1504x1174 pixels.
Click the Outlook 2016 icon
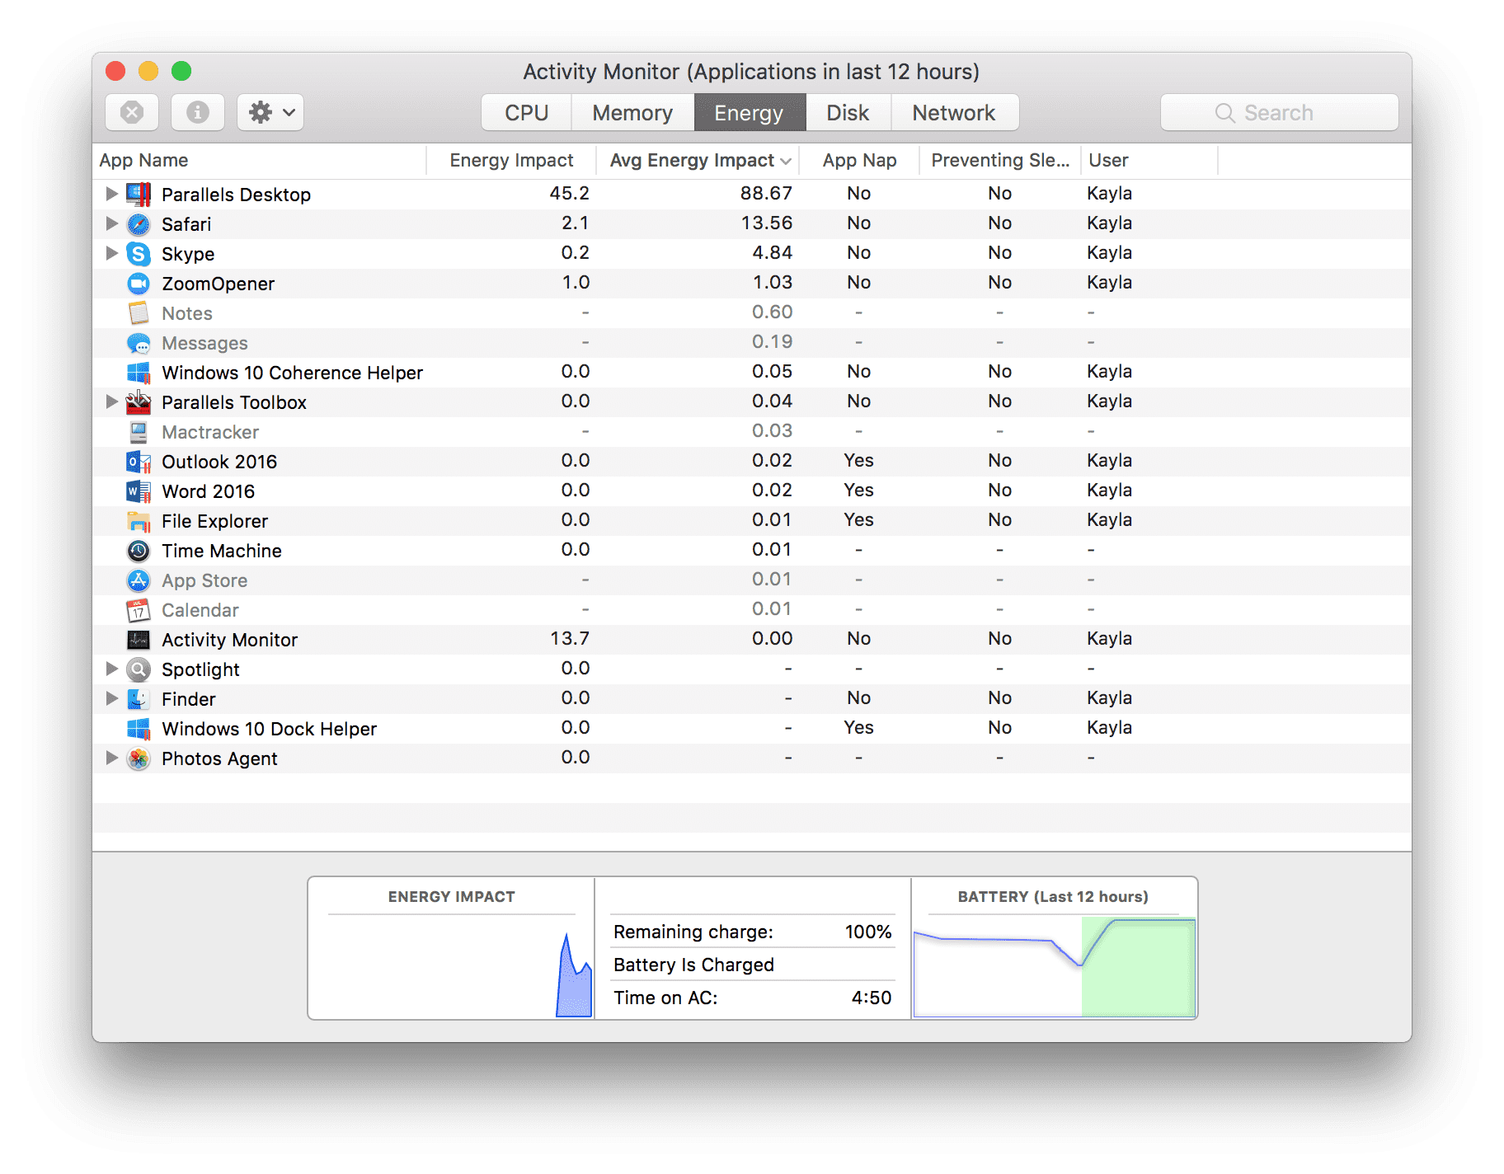click(139, 461)
